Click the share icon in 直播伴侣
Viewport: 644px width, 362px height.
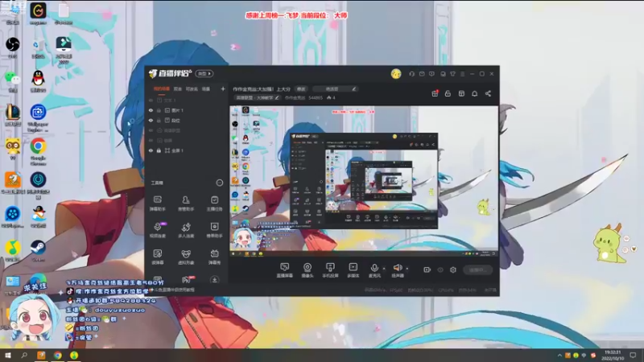click(x=488, y=93)
